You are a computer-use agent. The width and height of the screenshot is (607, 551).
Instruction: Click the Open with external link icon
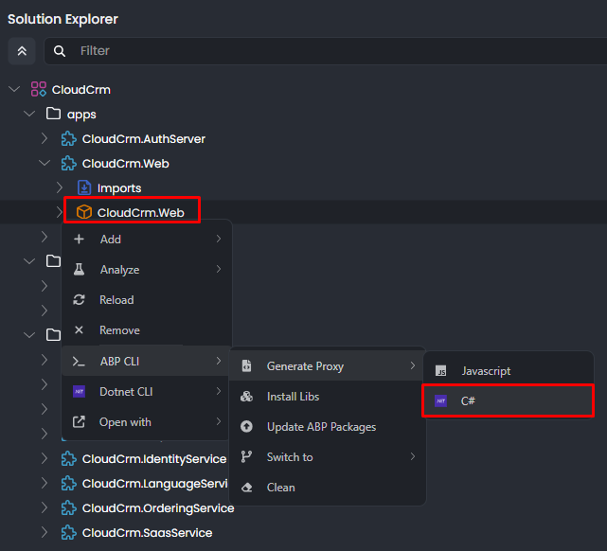coord(80,422)
